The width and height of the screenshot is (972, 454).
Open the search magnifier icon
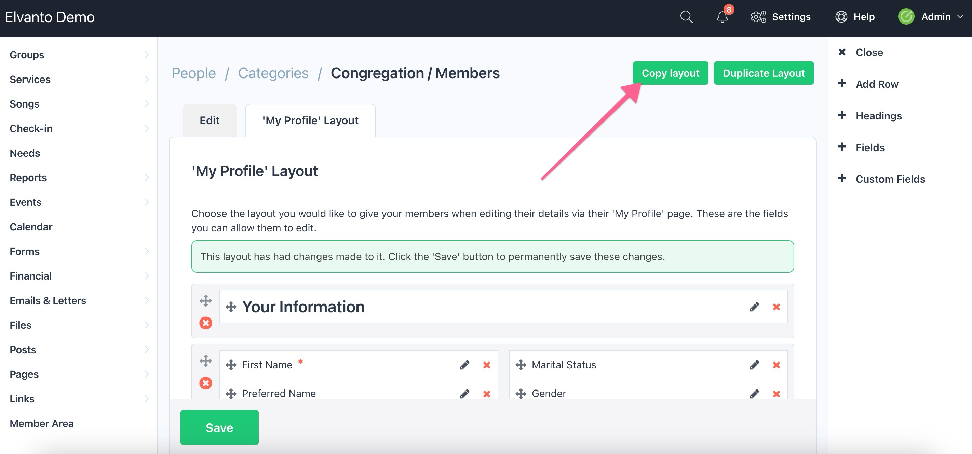tap(686, 17)
